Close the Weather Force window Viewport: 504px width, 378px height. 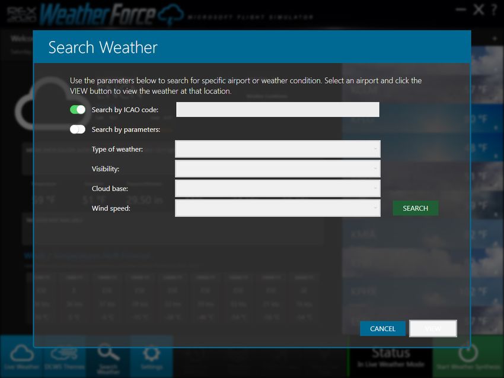[x=479, y=9]
